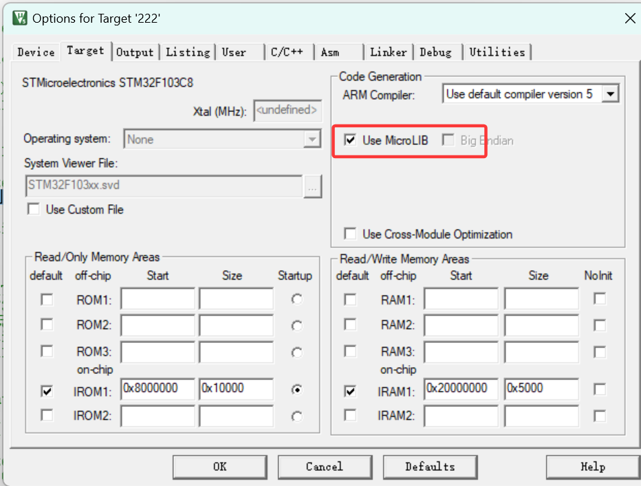Click the IROM2 Start field
641x486 pixels.
(157, 416)
